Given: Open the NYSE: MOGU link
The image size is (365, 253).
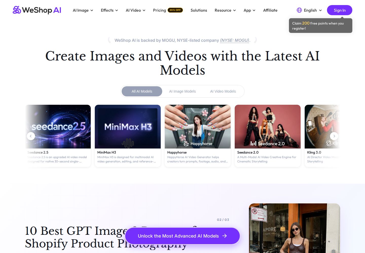Looking at the screenshot, I should [234, 40].
